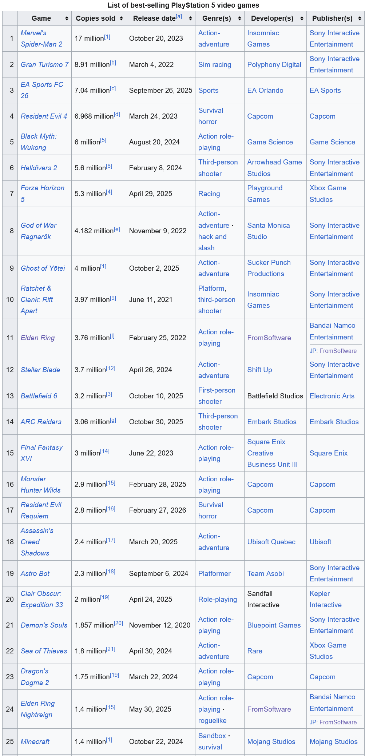This screenshot has height=756, width=365.
Task: Open Polyphony Digital developer link
Action: (x=274, y=64)
